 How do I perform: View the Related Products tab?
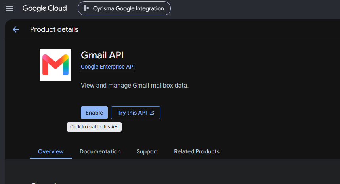(197, 151)
